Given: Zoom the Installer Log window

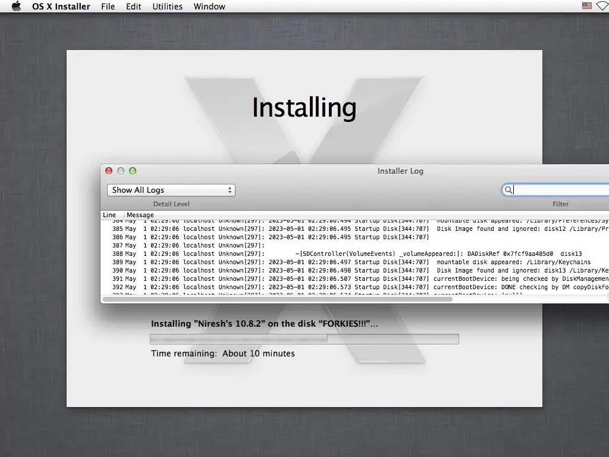Looking at the screenshot, I should (133, 171).
